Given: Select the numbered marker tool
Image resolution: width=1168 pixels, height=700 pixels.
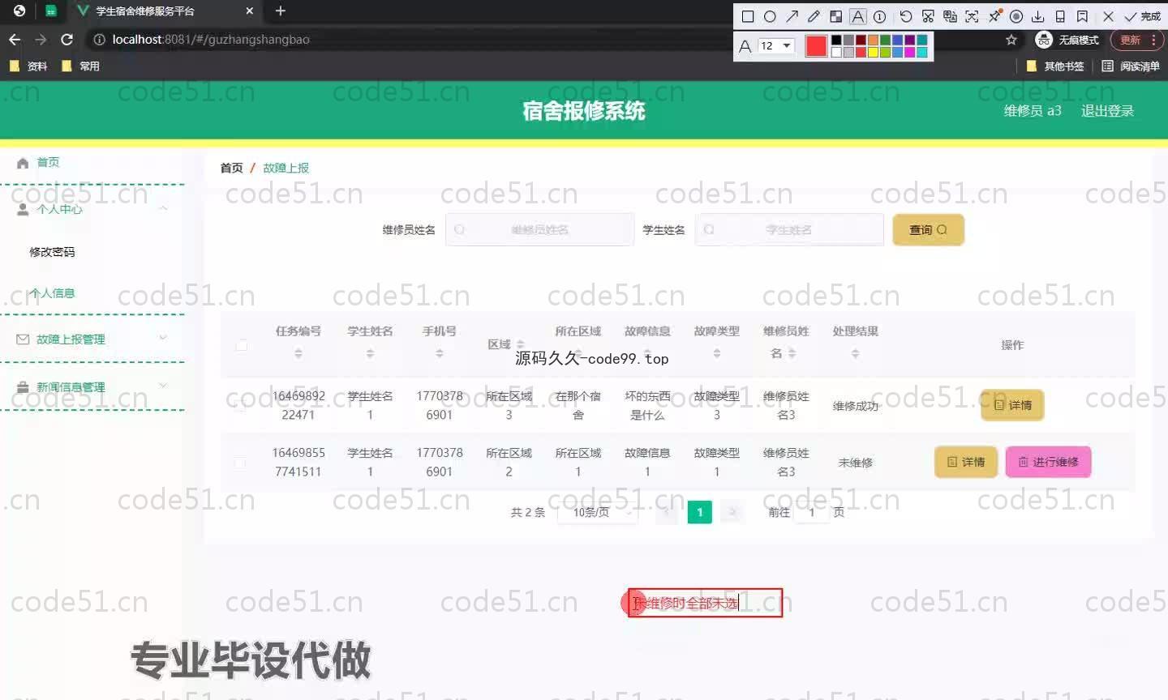Looking at the screenshot, I should [x=879, y=16].
